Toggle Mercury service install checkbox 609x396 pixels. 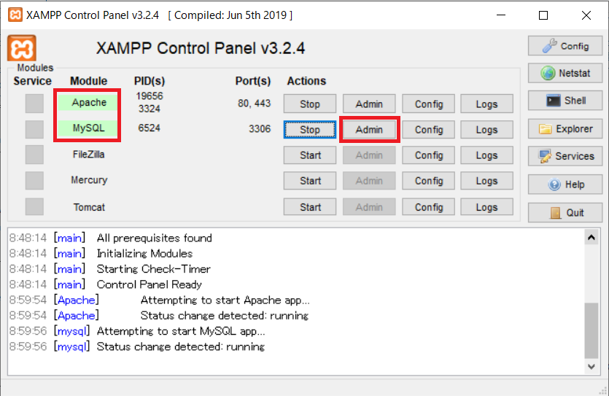coord(34,181)
